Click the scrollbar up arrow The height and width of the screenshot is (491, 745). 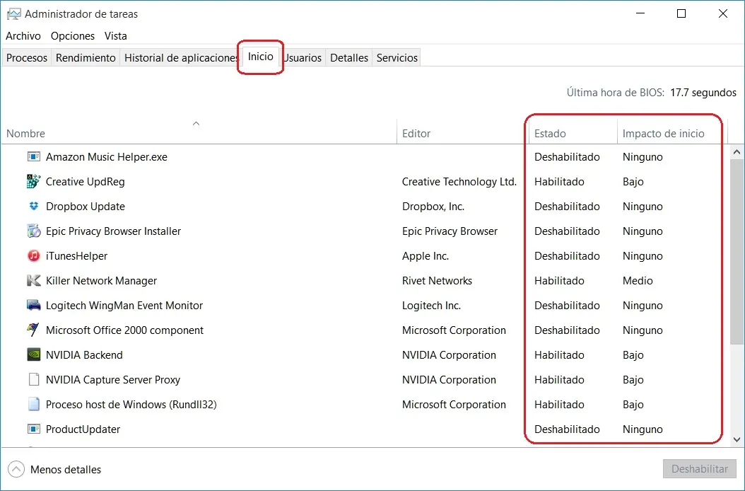(737, 152)
